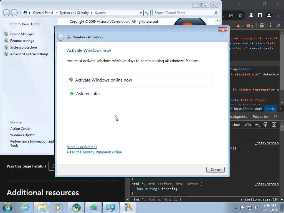This screenshot has height=213, width=284.
Task: Close the DevTools panel
Action: [279, 25]
